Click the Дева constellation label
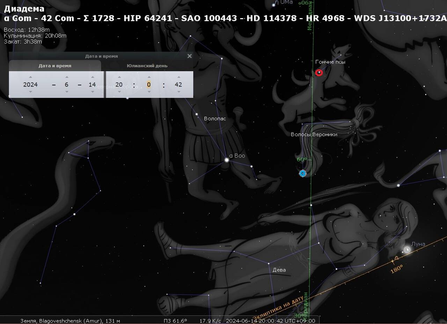 [x=279, y=270]
